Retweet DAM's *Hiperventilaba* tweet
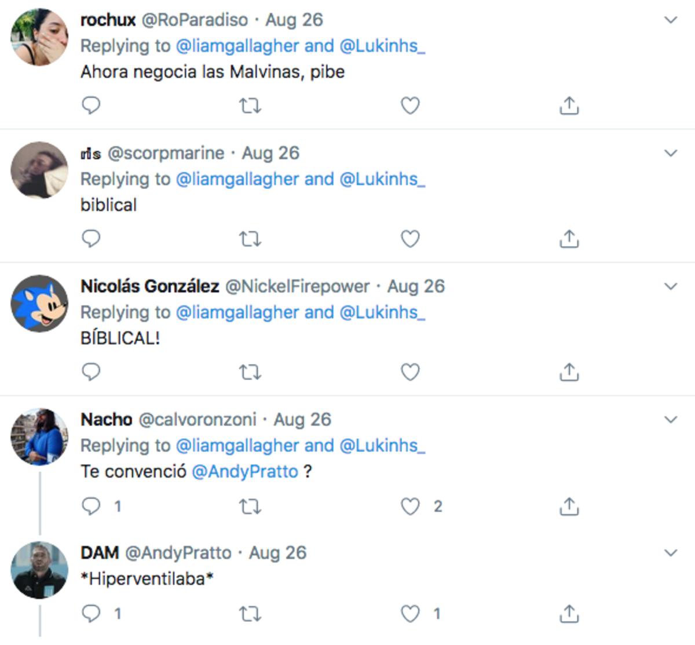Screen dimensions: 695x645 click(x=250, y=614)
